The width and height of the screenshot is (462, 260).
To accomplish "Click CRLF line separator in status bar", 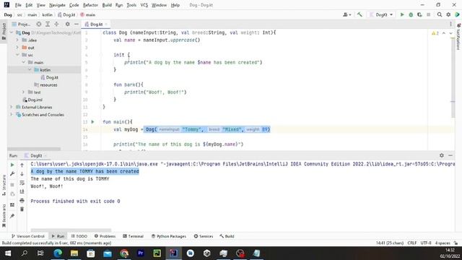I will pyautogui.click(x=411, y=243).
